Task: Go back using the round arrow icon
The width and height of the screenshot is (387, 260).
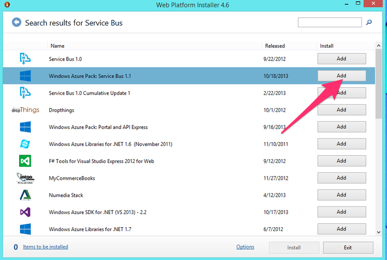Action: (17, 23)
